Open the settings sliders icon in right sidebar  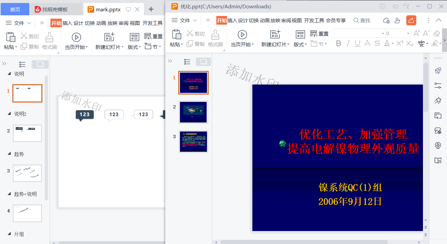pos(438,86)
